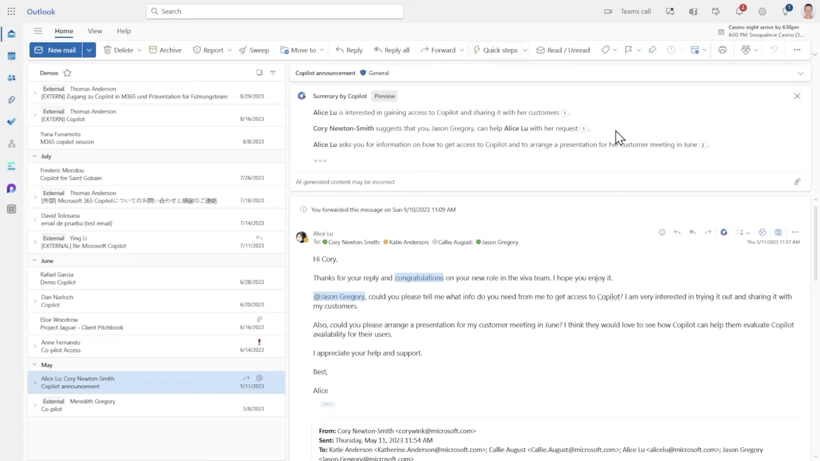The image size is (820, 461).
Task: Open Report dropdown arrow
Action: 229,50
